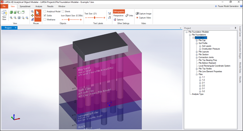Image resolution: width=243 pixels, height=131 pixels.
Task: Open the Window ribbon tab
Action: pyautogui.click(x=62, y=6)
